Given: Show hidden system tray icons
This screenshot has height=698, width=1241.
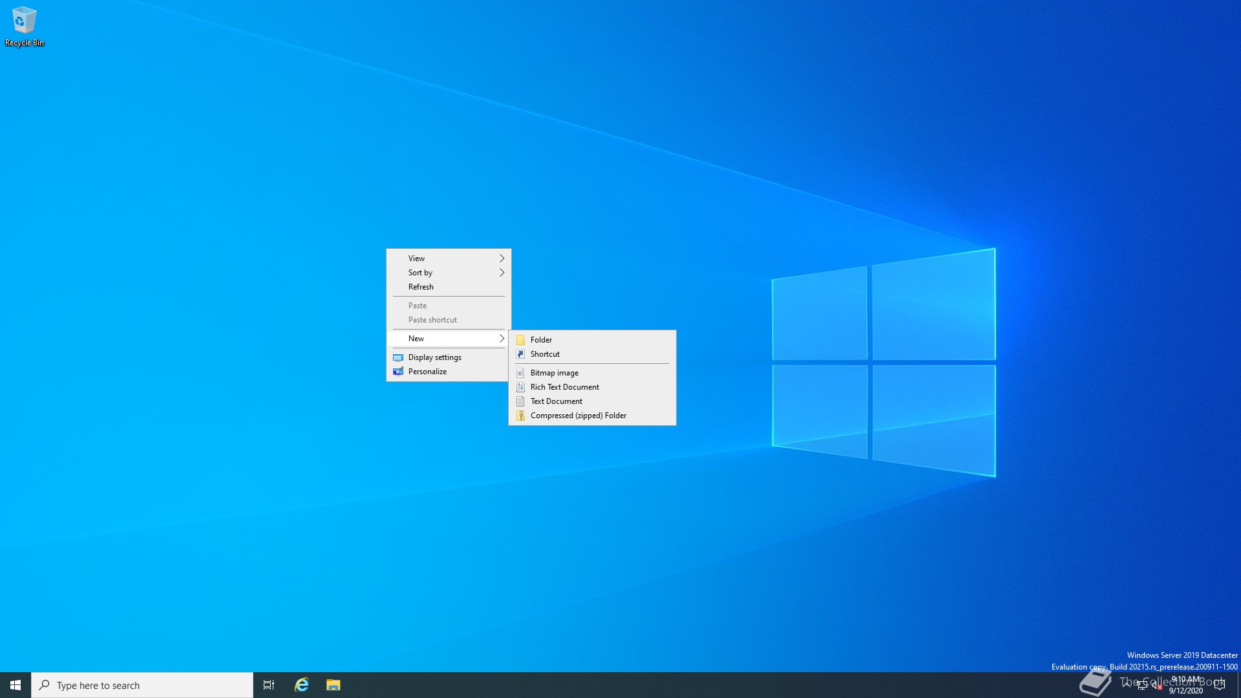Looking at the screenshot, I should click(x=1127, y=685).
